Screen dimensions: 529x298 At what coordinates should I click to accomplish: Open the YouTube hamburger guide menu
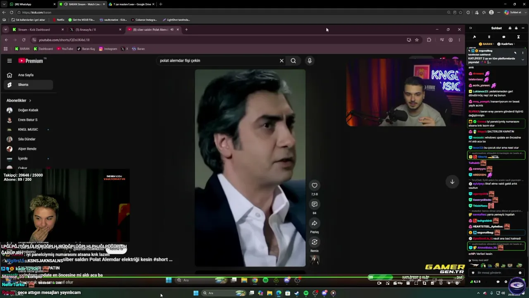[x=10, y=60]
